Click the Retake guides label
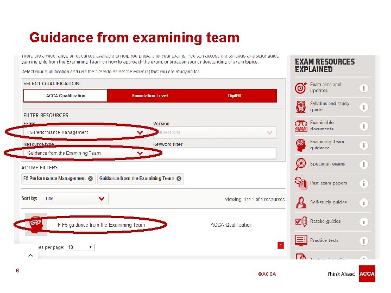391x293 pixels. (325, 221)
